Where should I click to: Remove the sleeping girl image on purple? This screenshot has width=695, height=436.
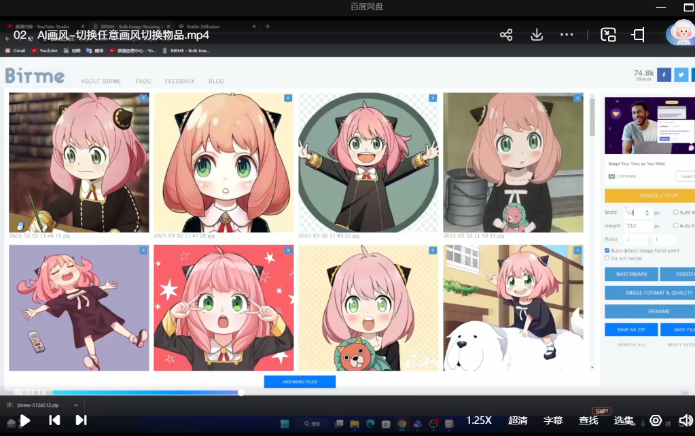coord(143,251)
